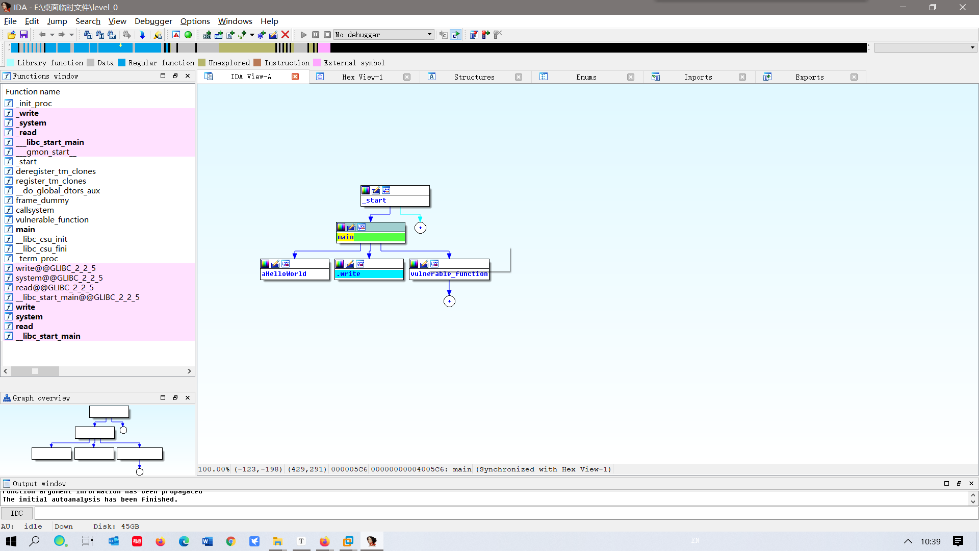Click the red X delete icon in the toolbar

[286, 35]
